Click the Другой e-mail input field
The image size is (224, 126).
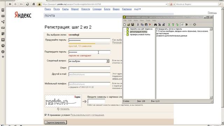[x=90, y=74]
